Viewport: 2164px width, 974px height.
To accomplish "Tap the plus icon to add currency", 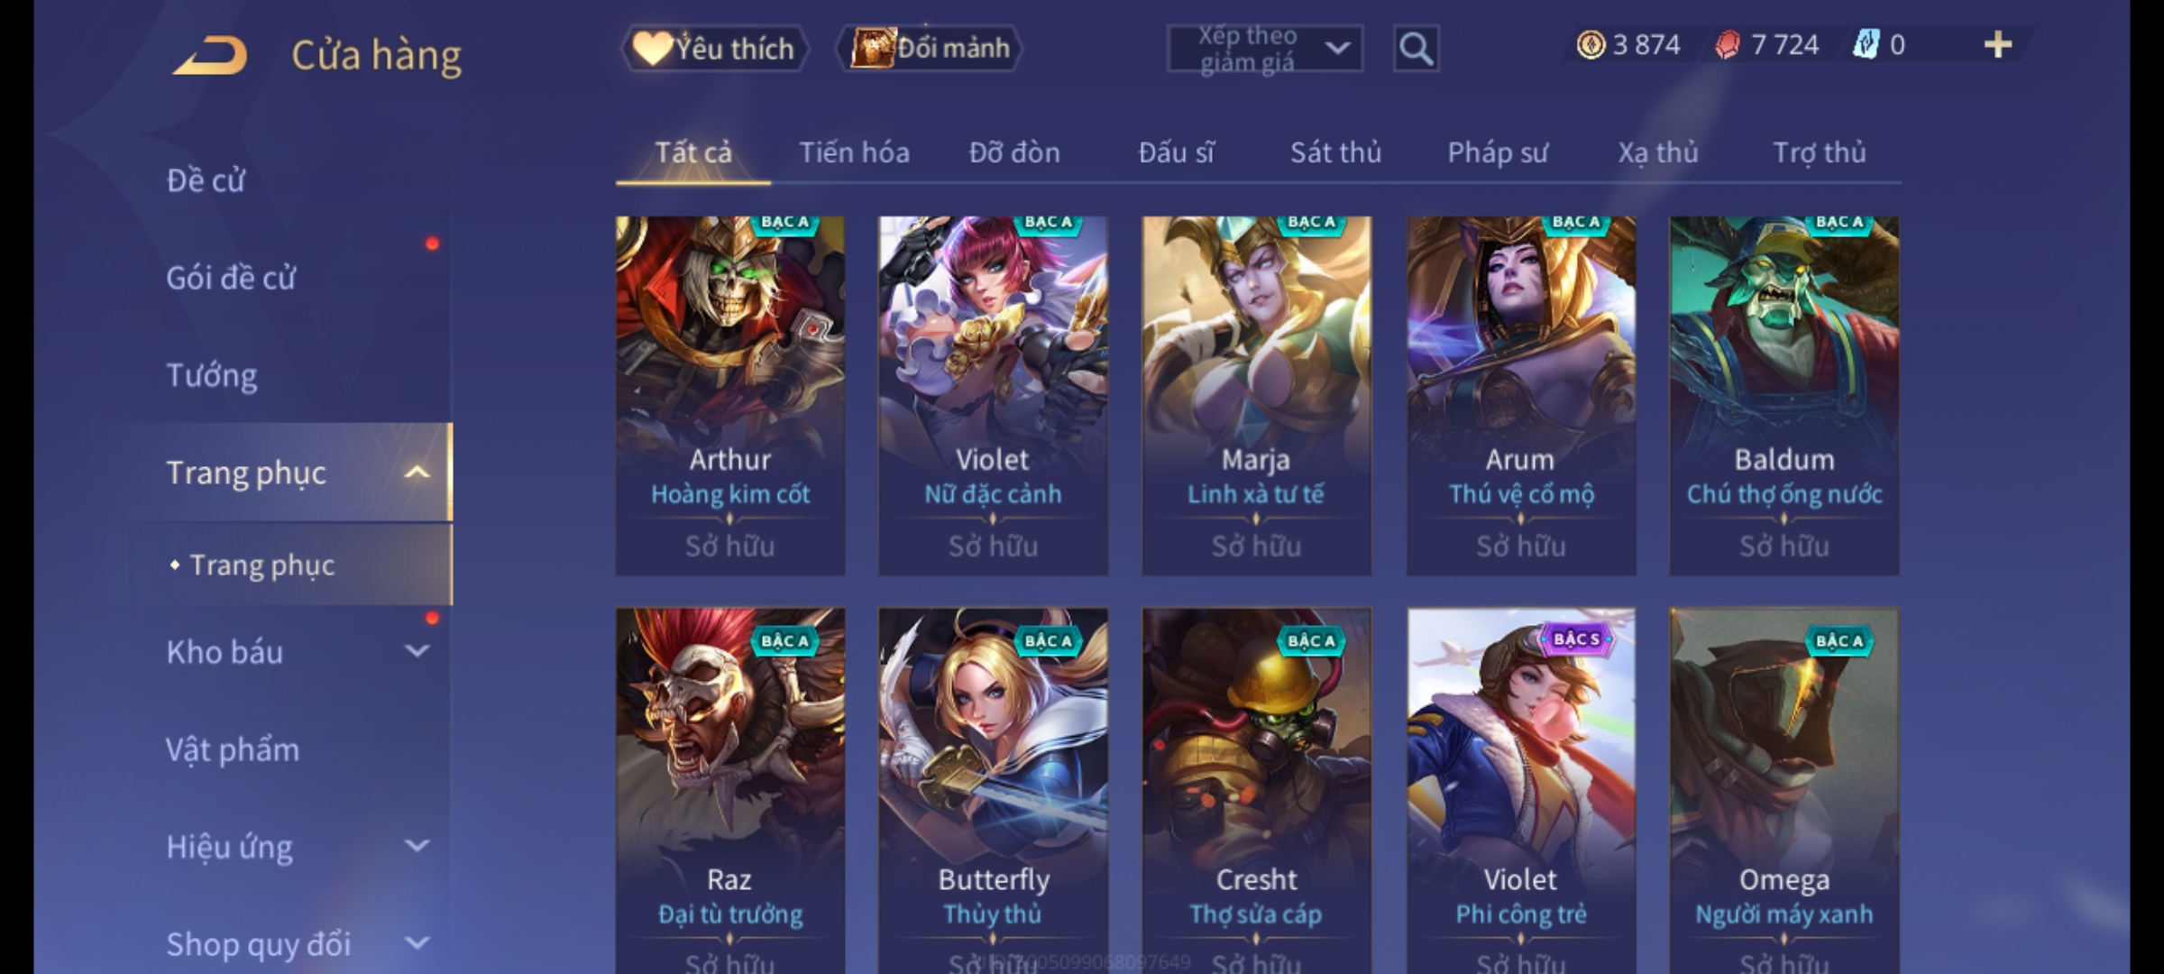I will coord(1998,44).
